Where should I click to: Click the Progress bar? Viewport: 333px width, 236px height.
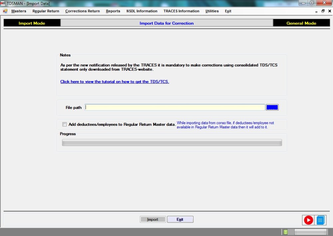click(x=171, y=142)
